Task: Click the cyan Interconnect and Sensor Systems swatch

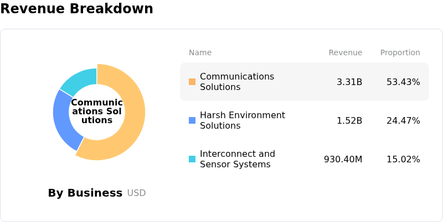Action: pyautogui.click(x=192, y=159)
